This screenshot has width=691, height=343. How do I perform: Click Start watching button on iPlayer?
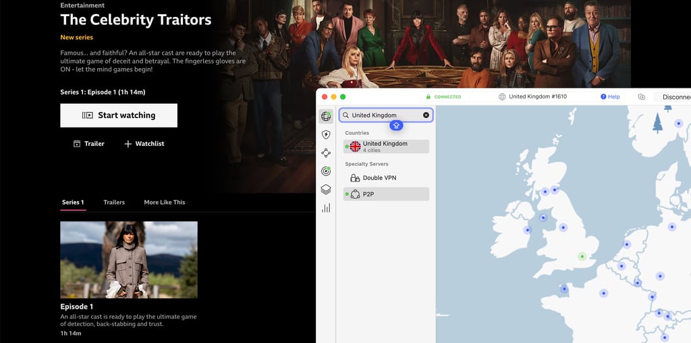coord(119,115)
